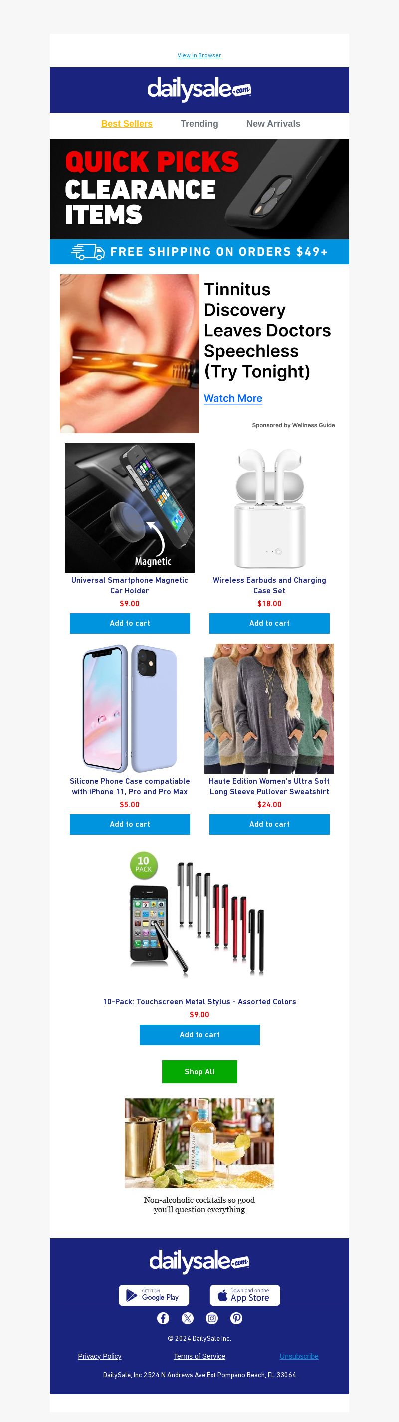Screen dimensions: 399x1422
Task: Click the dailysale.com header logo
Action: coord(199,89)
